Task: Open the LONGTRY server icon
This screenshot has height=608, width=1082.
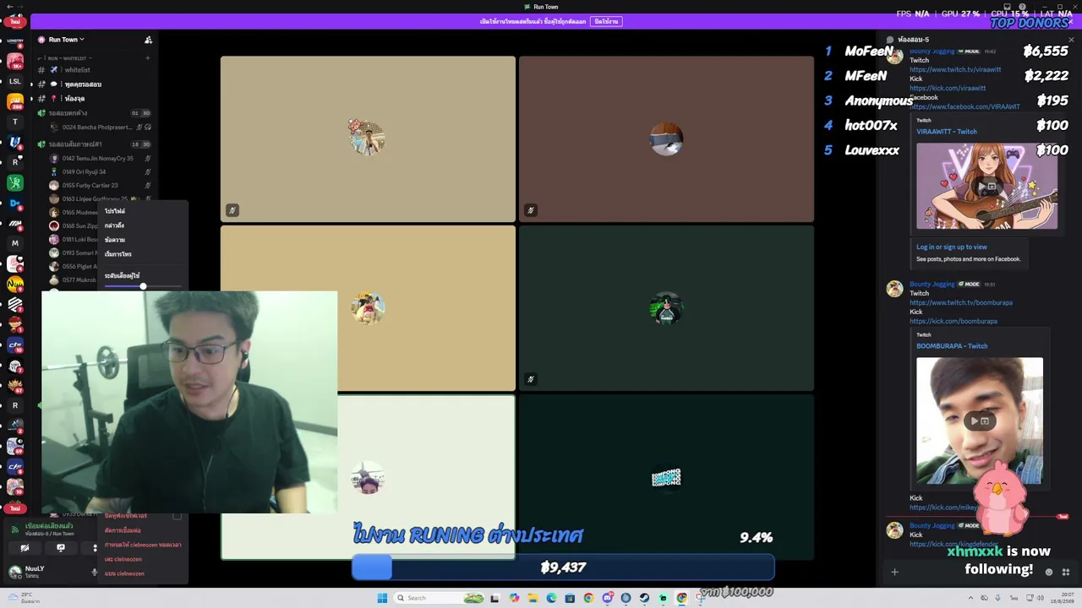Action: pos(15,41)
